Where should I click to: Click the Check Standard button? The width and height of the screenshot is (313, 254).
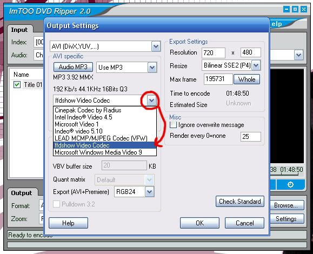pyautogui.click(x=239, y=202)
